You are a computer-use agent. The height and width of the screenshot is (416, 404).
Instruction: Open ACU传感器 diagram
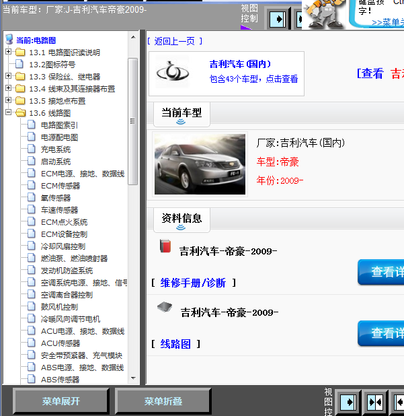60,343
